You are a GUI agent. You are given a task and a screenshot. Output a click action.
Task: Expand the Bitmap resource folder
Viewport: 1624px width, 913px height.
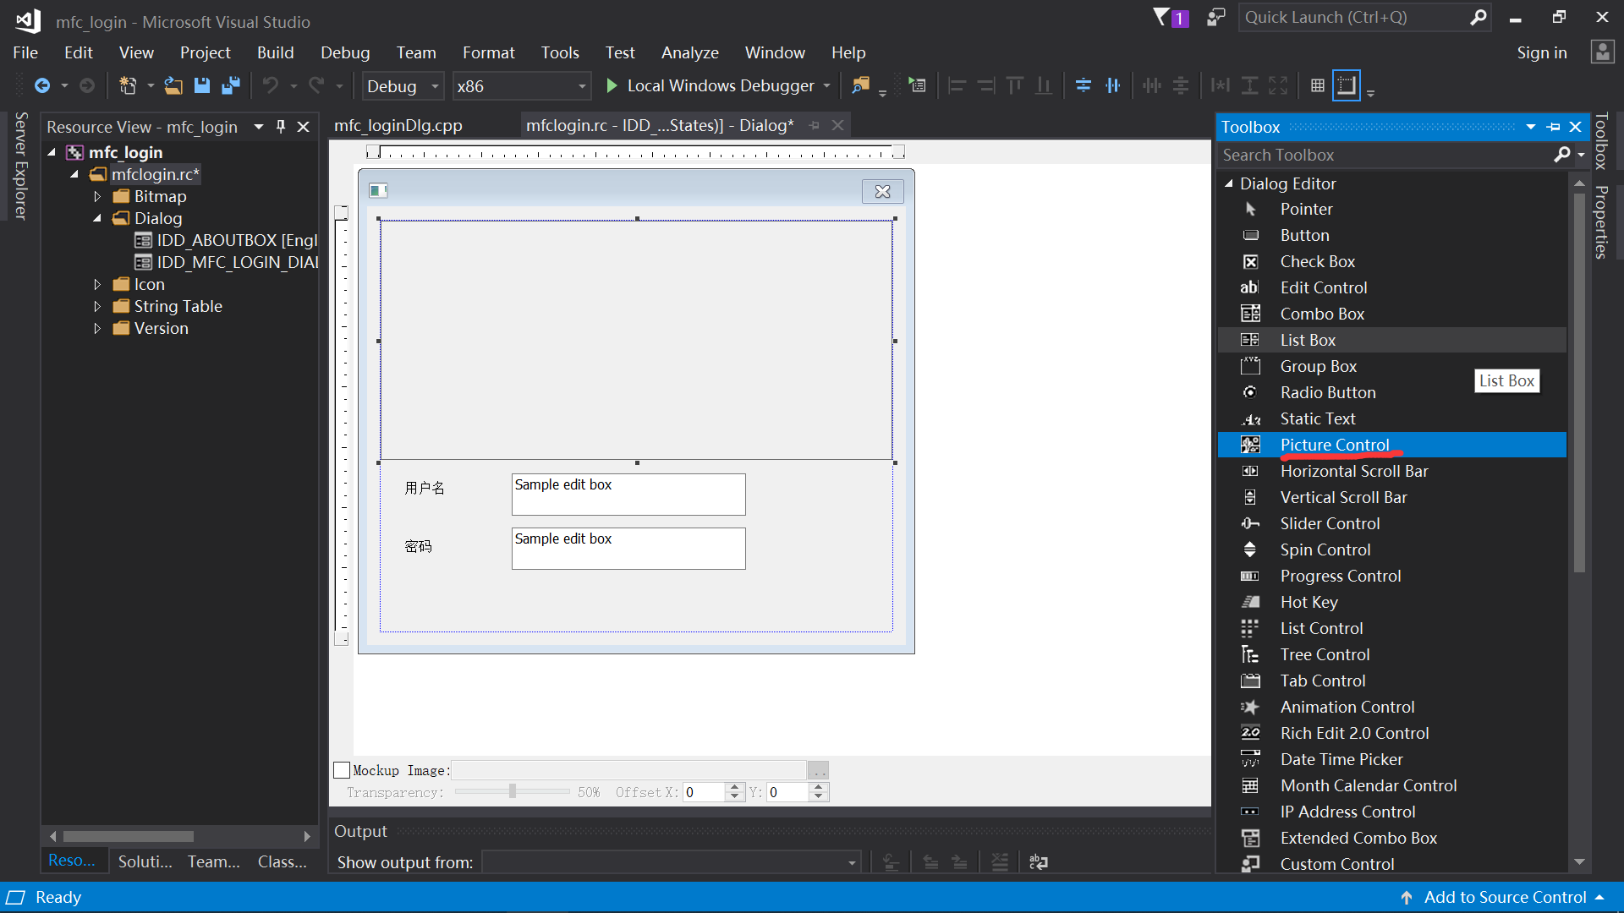click(x=97, y=196)
